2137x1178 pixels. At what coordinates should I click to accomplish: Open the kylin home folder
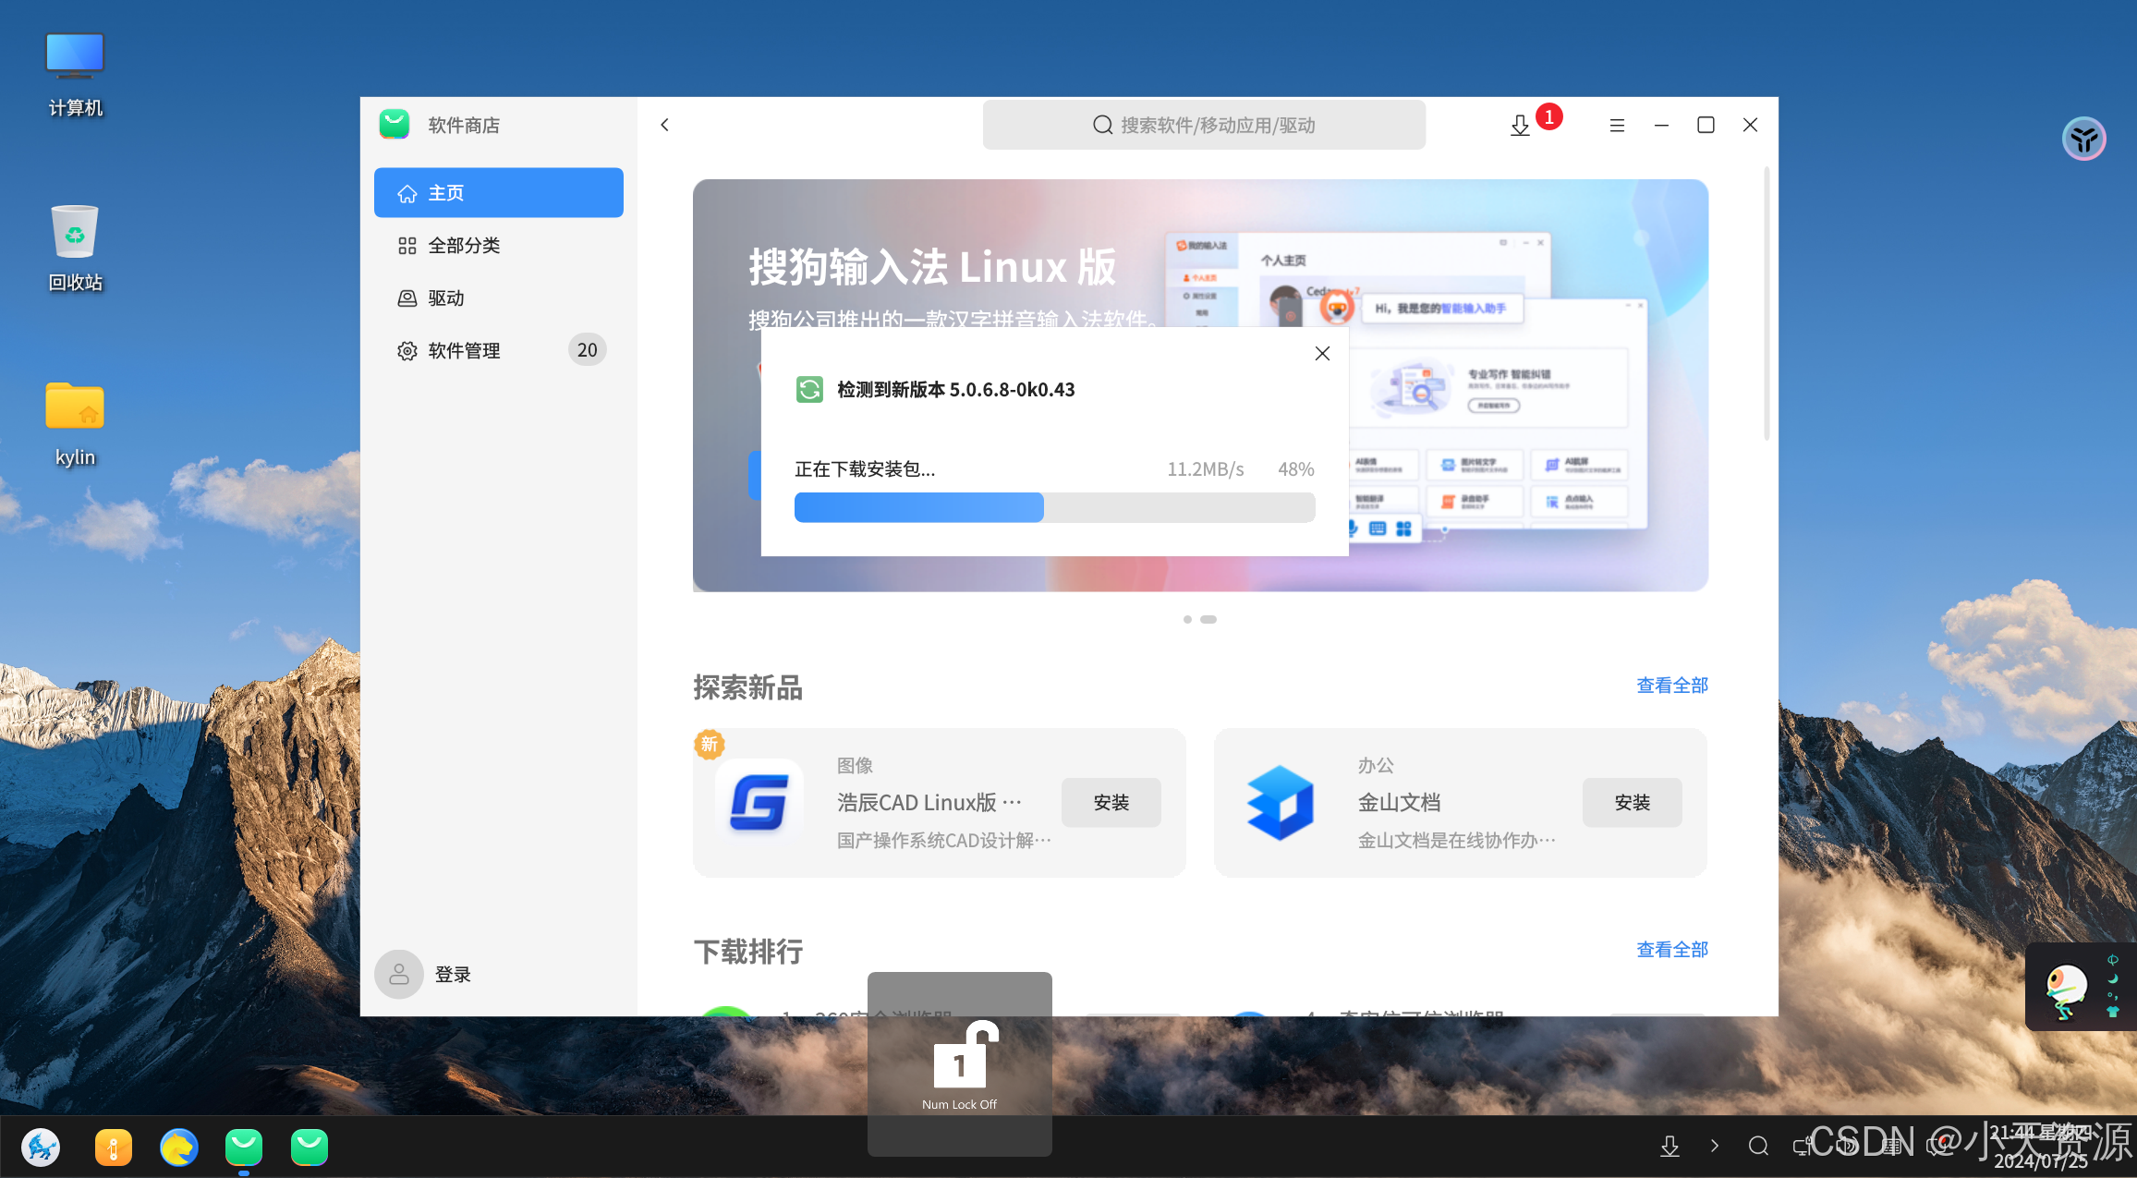tap(75, 424)
